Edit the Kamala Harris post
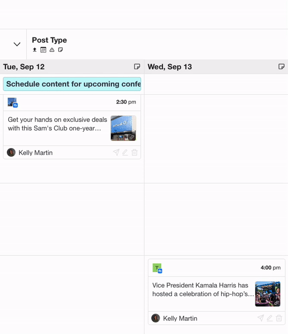The height and width of the screenshot is (334, 288). point(270,318)
